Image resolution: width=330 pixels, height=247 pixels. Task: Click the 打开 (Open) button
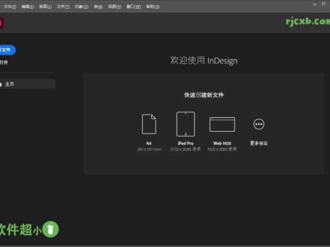pyautogui.click(x=4, y=63)
